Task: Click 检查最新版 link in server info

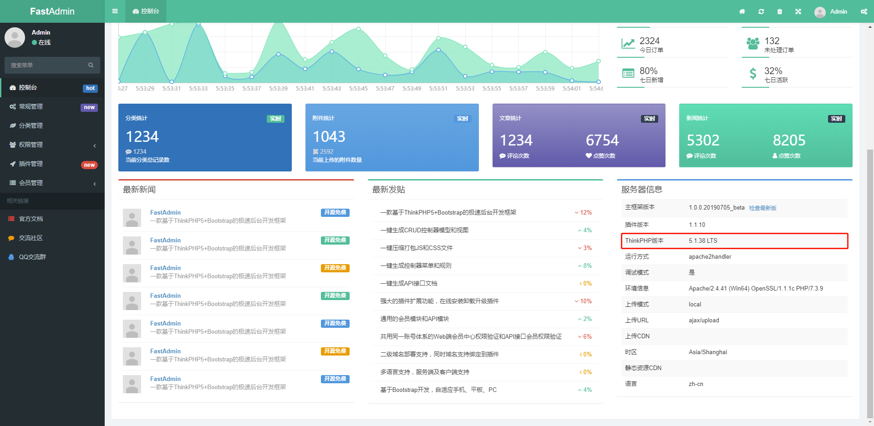Action: pos(762,208)
